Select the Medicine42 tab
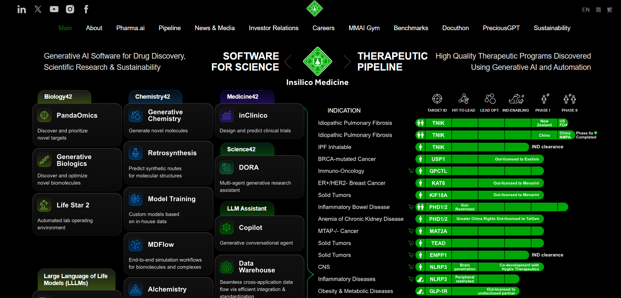The width and height of the screenshot is (621, 298). point(247,97)
